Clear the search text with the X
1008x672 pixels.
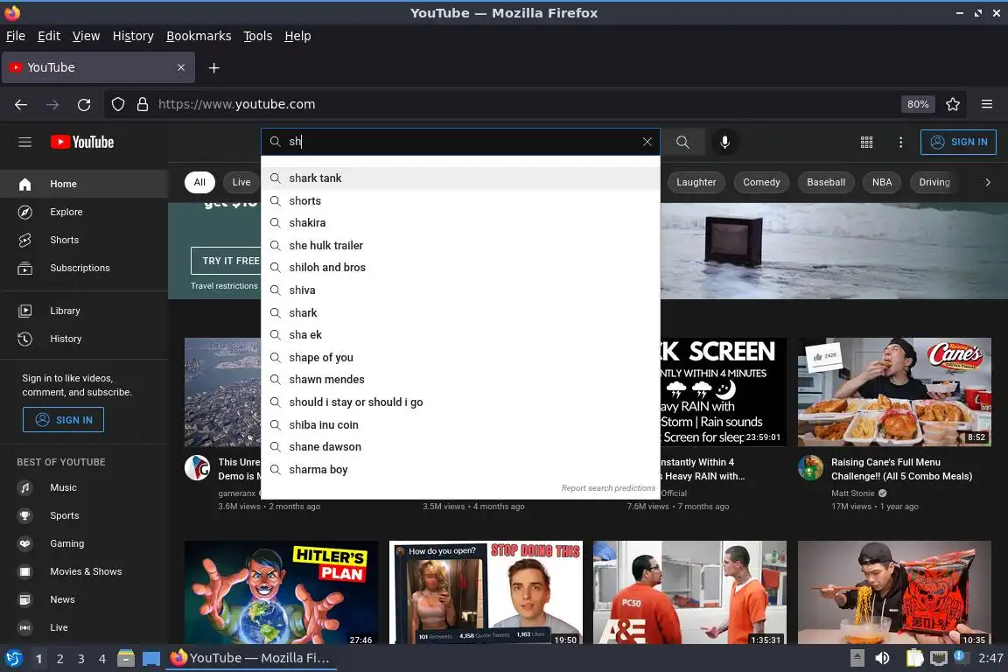(x=647, y=142)
